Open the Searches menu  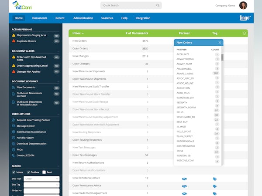click(107, 18)
